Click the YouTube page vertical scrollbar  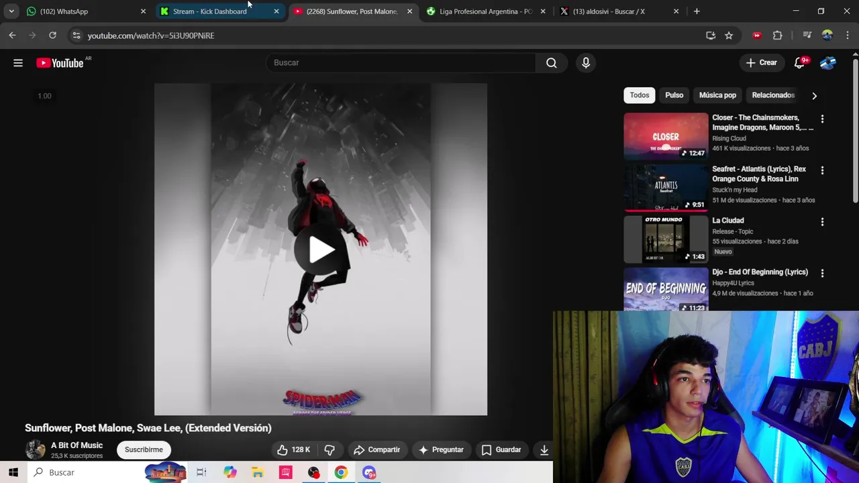tap(855, 131)
